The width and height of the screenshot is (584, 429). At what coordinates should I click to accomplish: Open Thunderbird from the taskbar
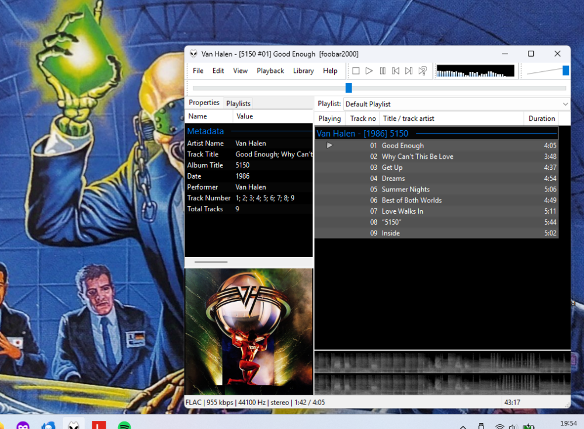(x=49, y=425)
